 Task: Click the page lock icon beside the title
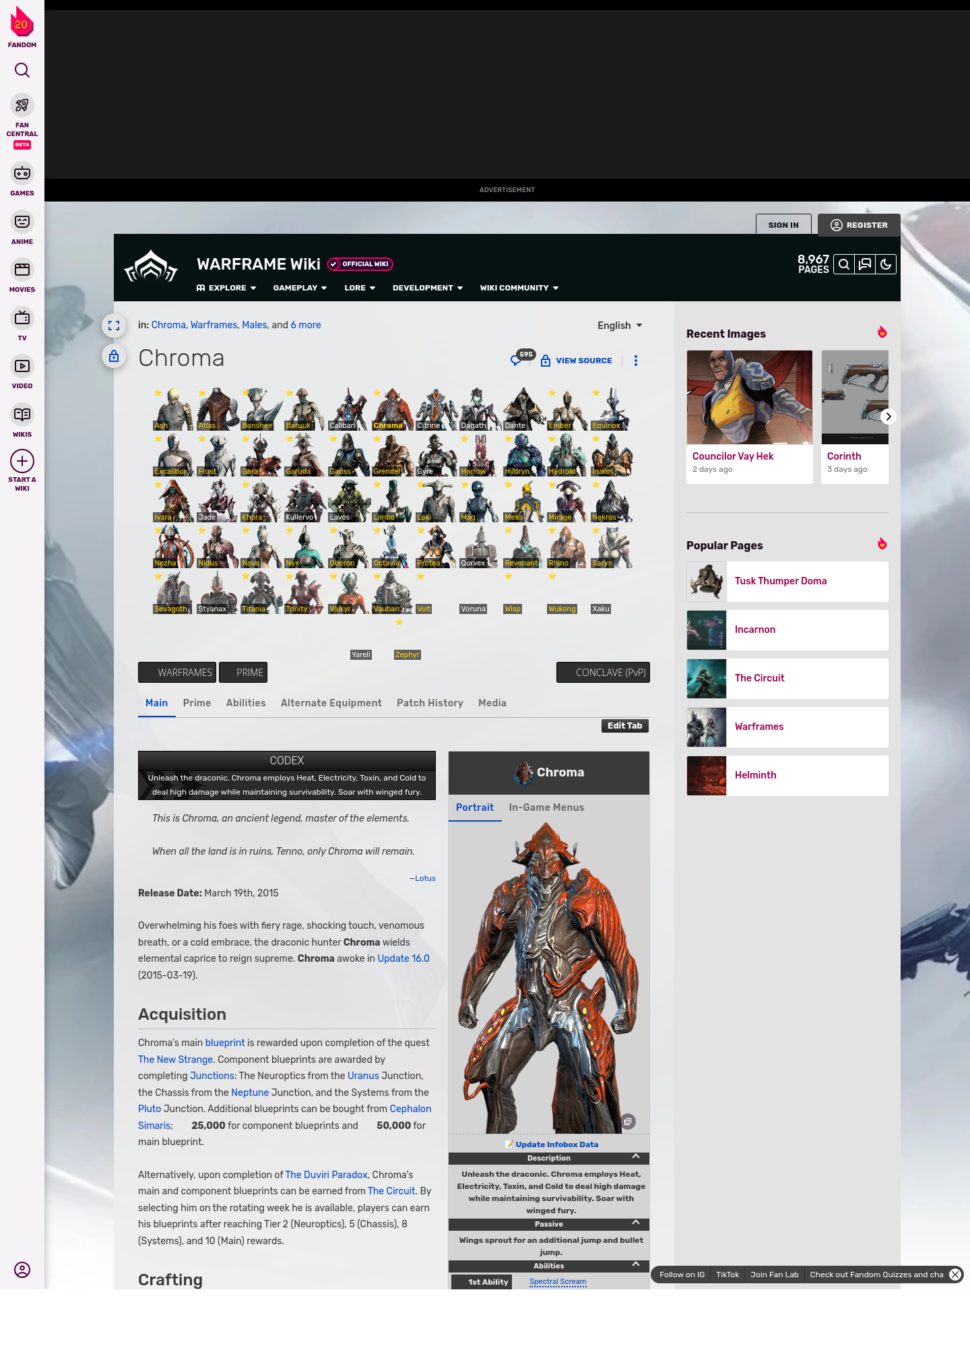pos(114,356)
